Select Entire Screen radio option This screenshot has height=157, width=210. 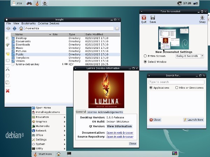click(x=155, y=56)
